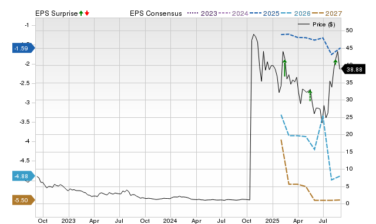Click the 50 label on the price axis
This screenshot has width=376, height=224.
pos(349,30)
